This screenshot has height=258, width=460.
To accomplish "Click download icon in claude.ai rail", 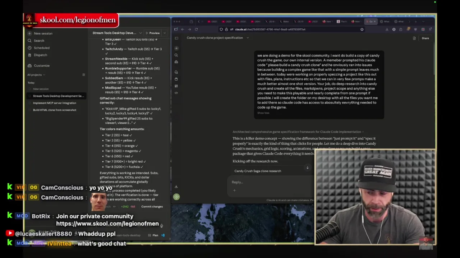I will click(x=176, y=187).
